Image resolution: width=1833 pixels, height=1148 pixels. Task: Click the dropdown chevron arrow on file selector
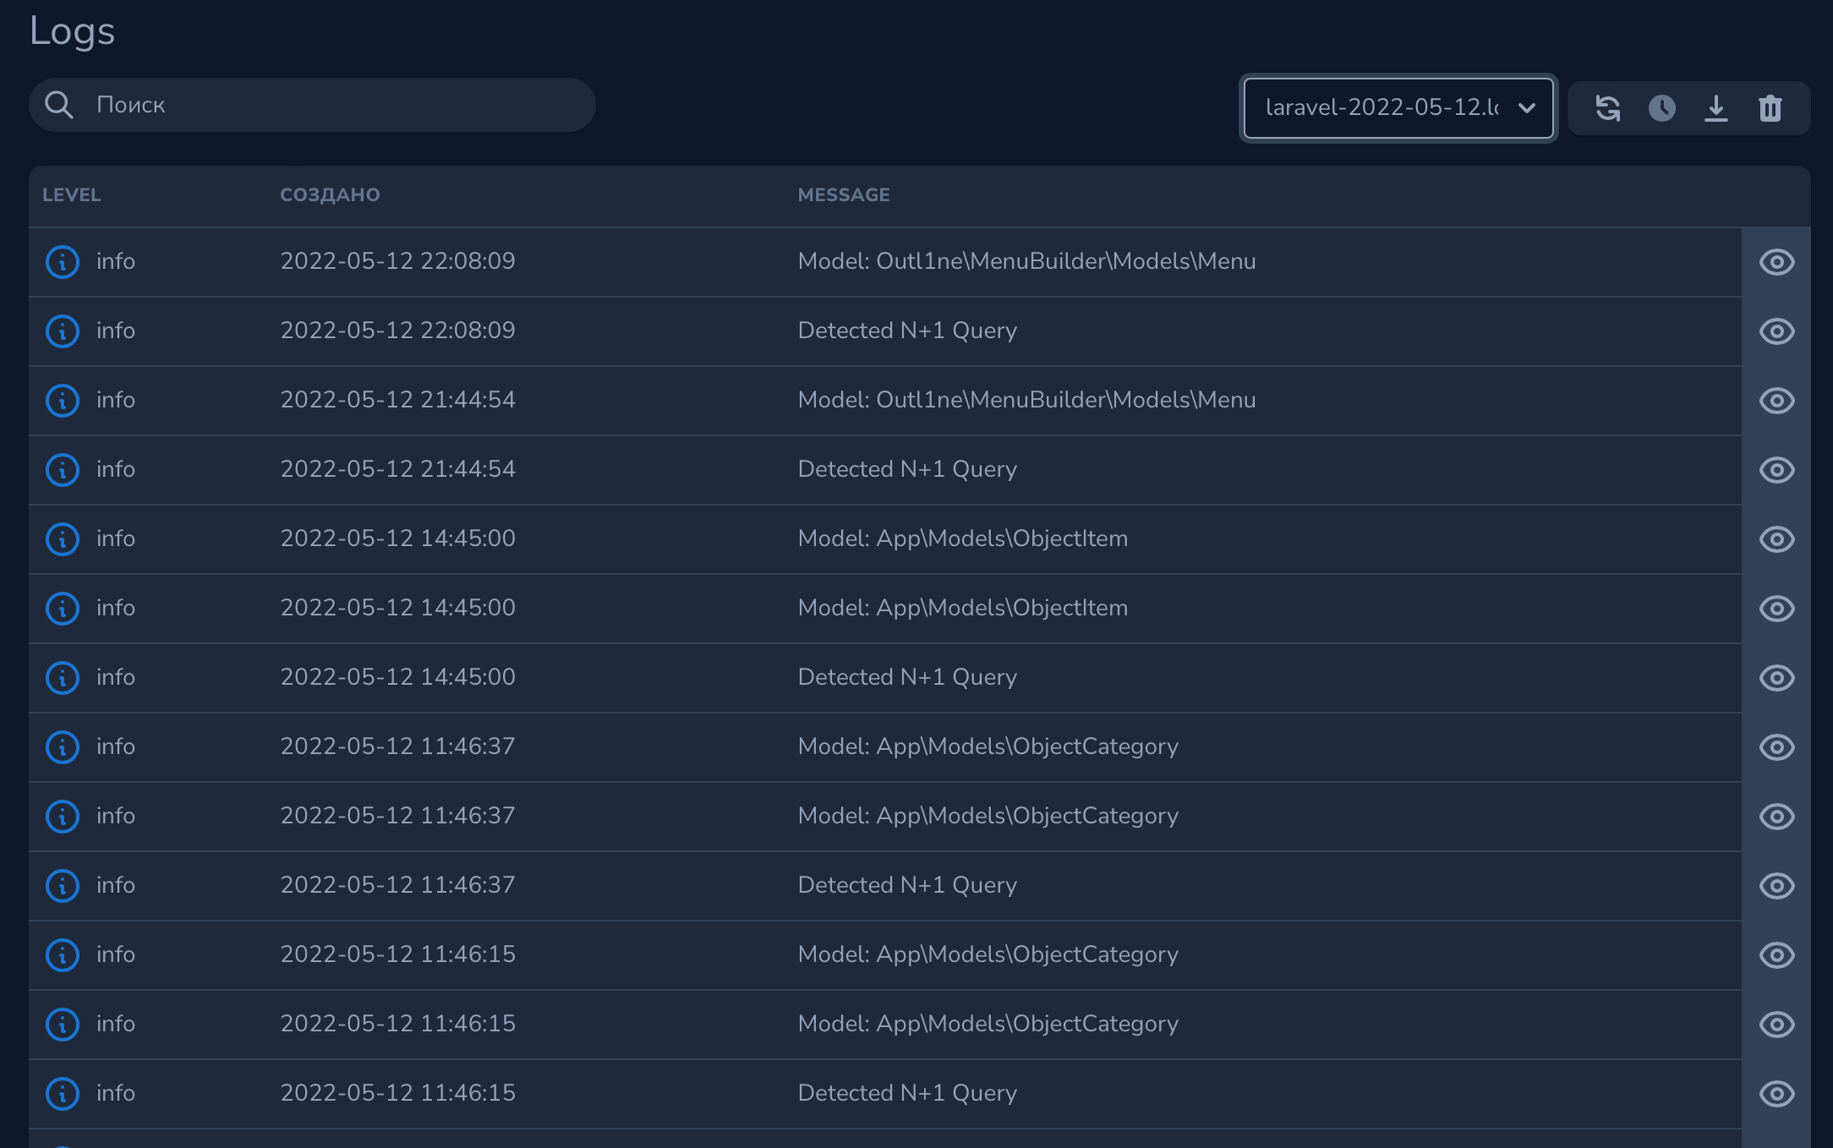tap(1526, 108)
